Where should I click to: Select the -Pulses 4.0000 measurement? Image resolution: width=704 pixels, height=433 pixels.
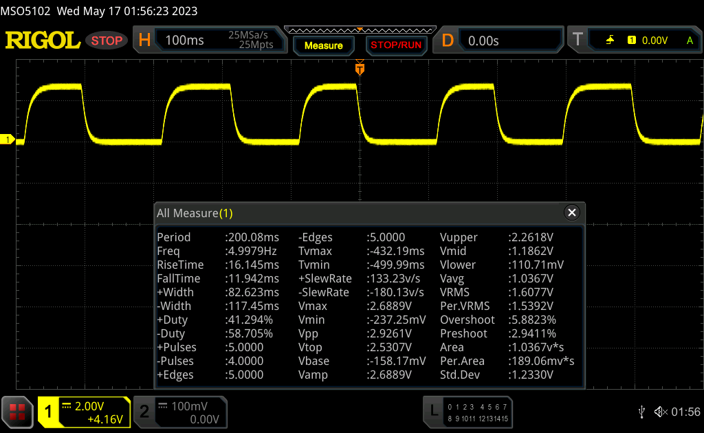coord(210,361)
